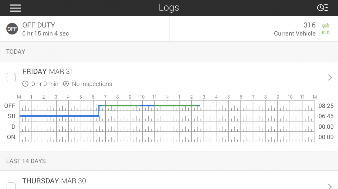
Task: Tap the LAST 14 DAYS section header
Action: (26, 161)
